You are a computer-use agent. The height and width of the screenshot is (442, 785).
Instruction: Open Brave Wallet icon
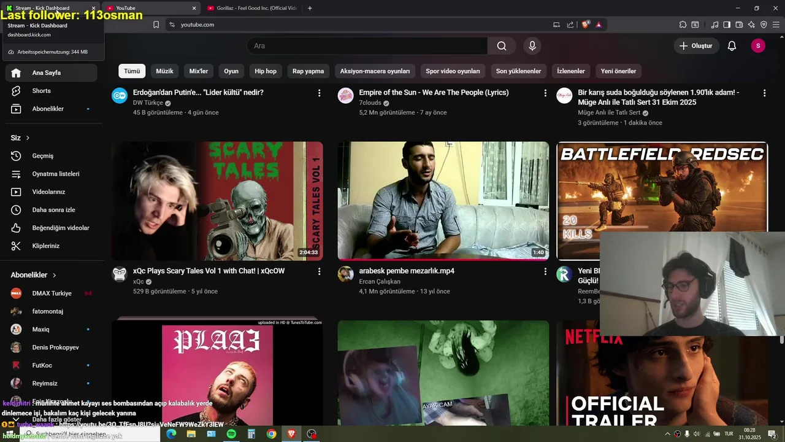tap(739, 25)
